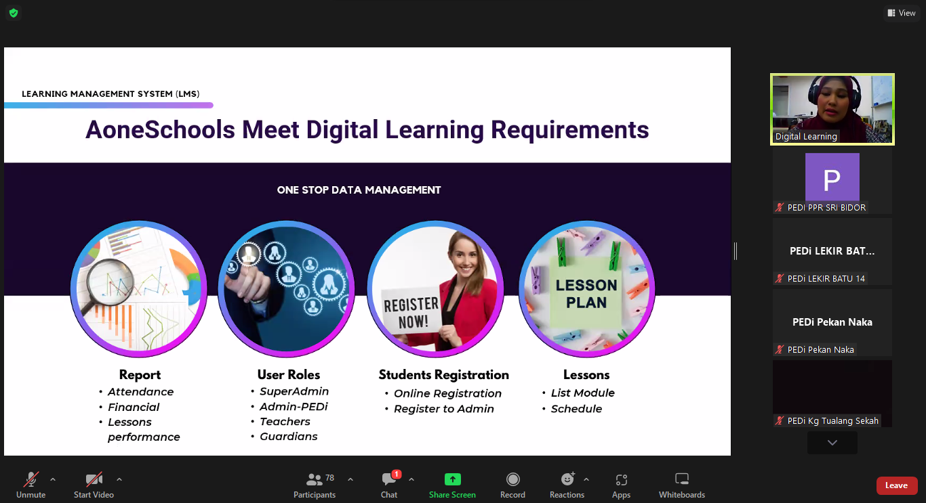Viewport: 926px width, 503px height.
Task: Open Whiteboards
Action: (x=682, y=485)
